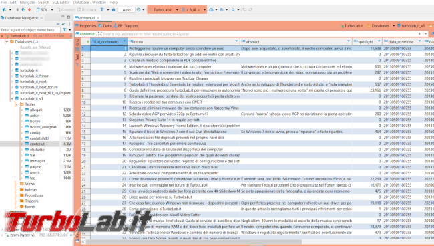Open the Database menu

81,2
